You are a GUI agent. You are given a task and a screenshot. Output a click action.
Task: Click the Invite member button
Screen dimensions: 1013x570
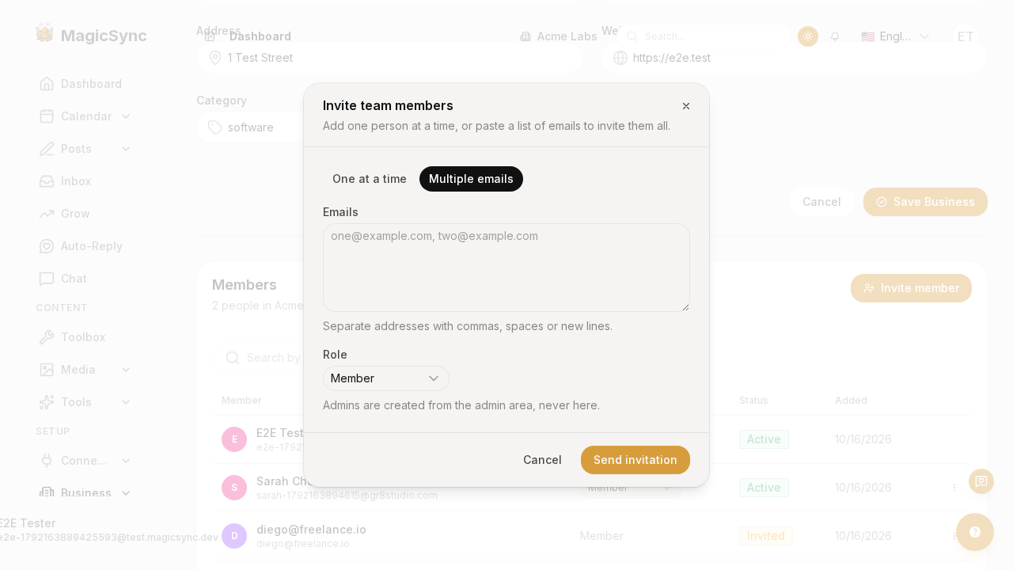point(911,288)
